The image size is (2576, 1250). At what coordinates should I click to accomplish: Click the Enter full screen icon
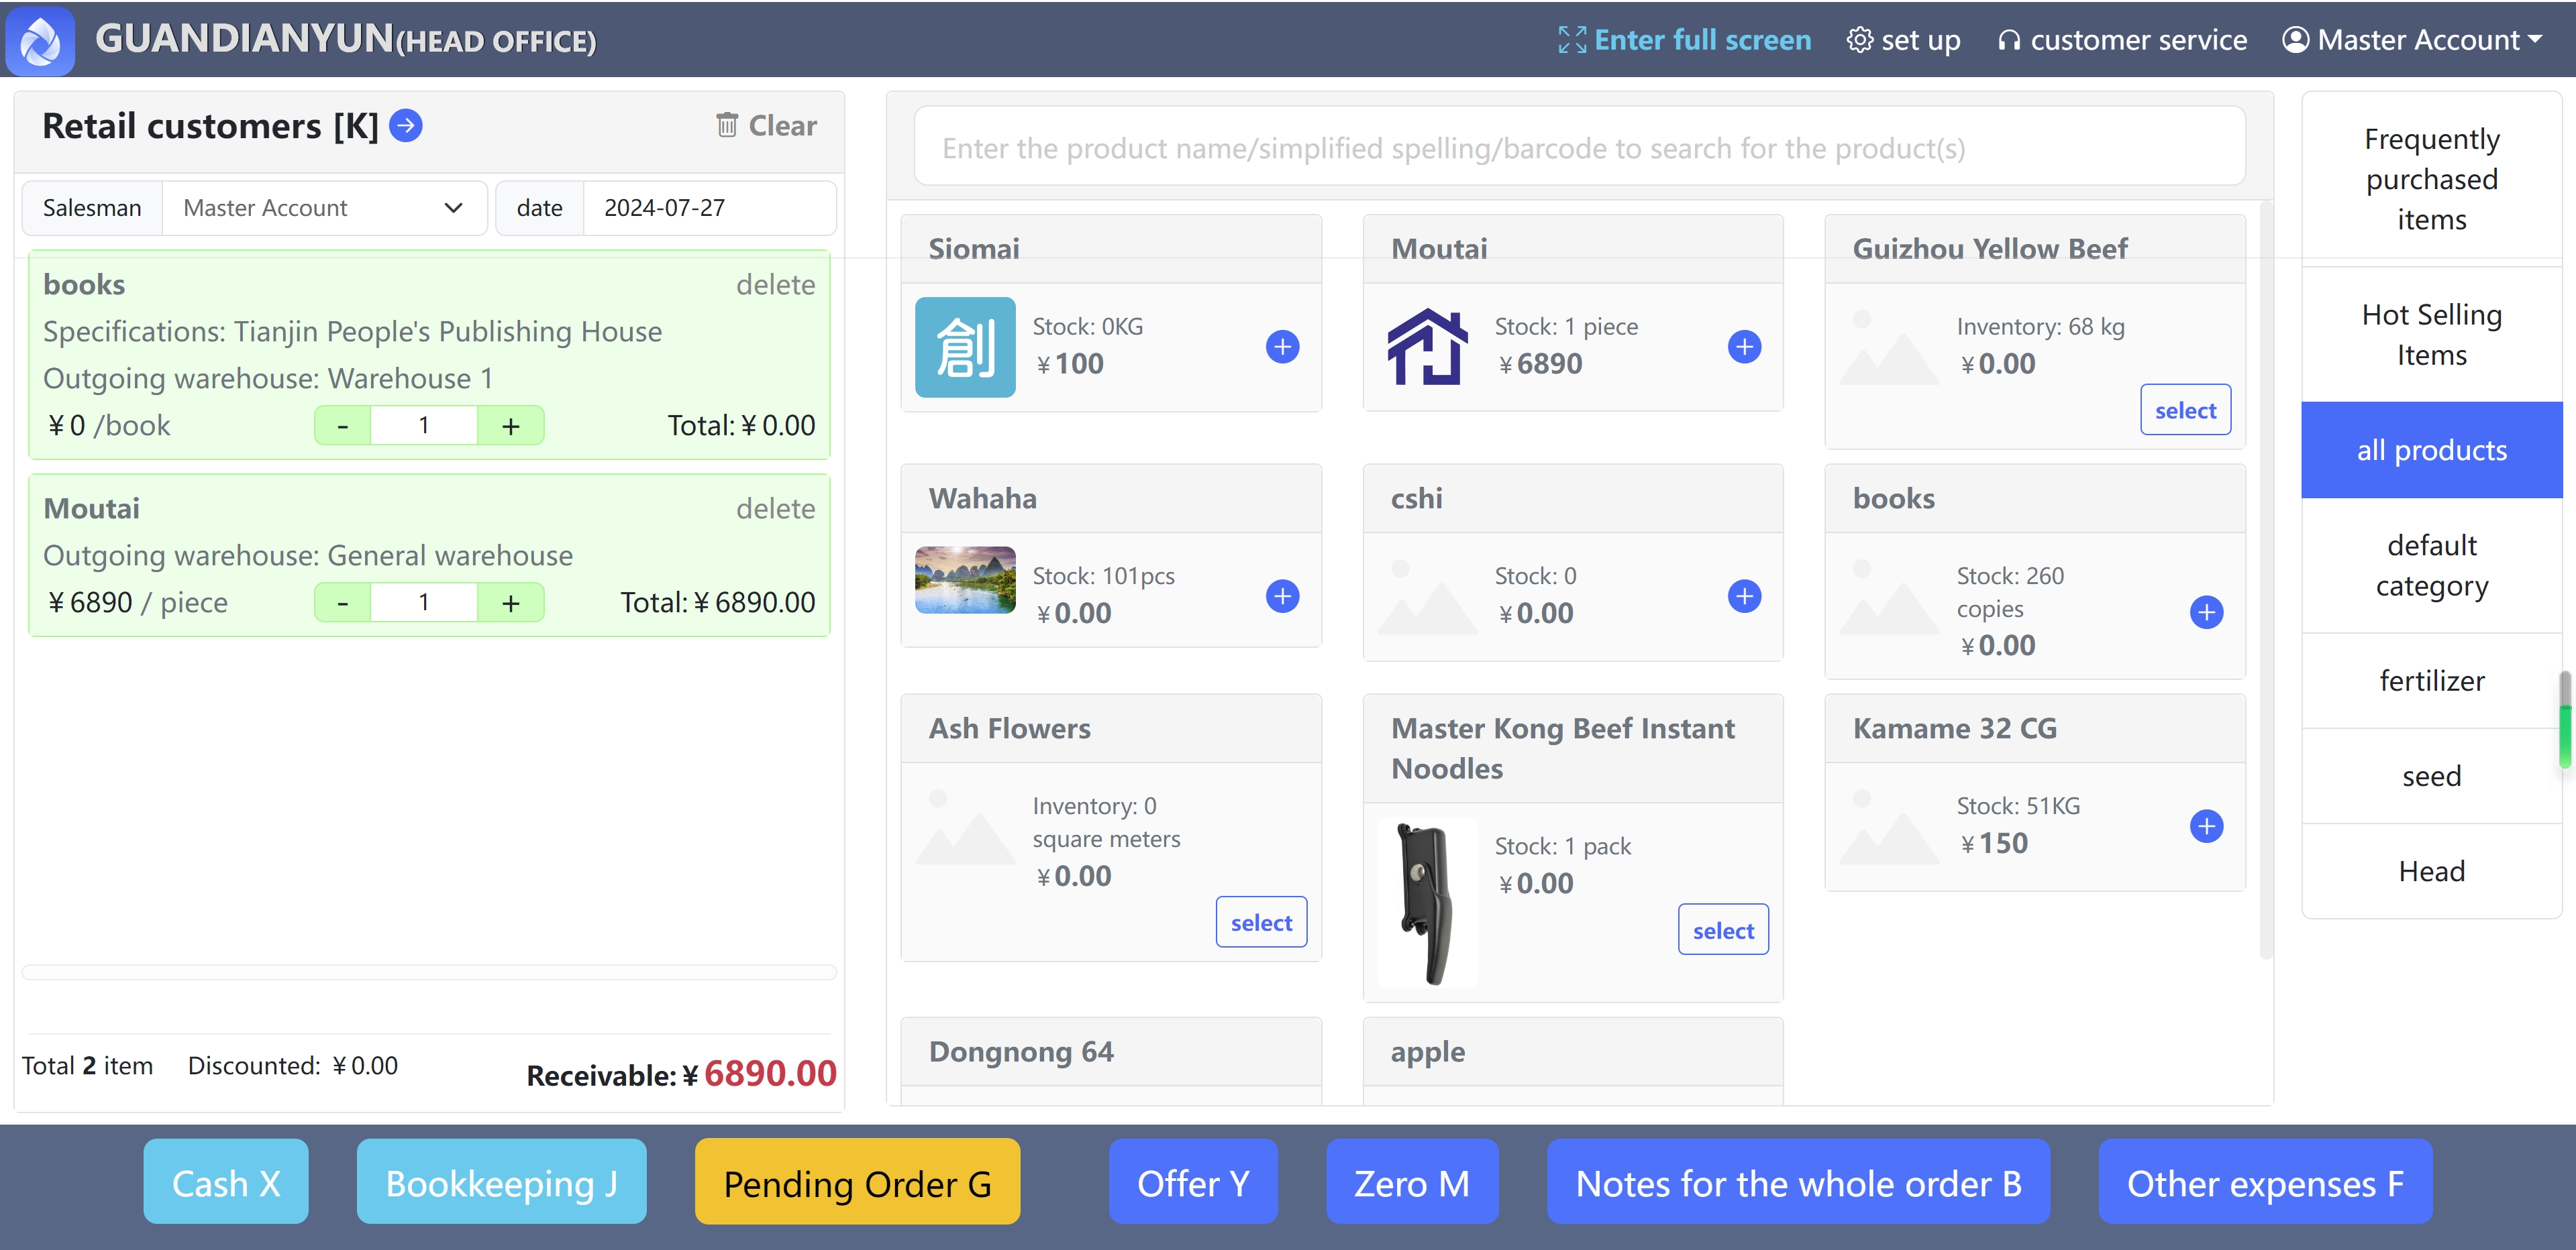point(1572,40)
